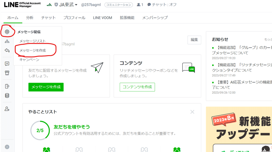Open the broadcast message icon in sidebar
The image size is (272, 152).
pyautogui.click(x=7, y=32)
